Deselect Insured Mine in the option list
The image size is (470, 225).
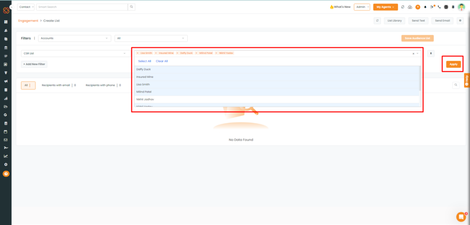coord(277,77)
